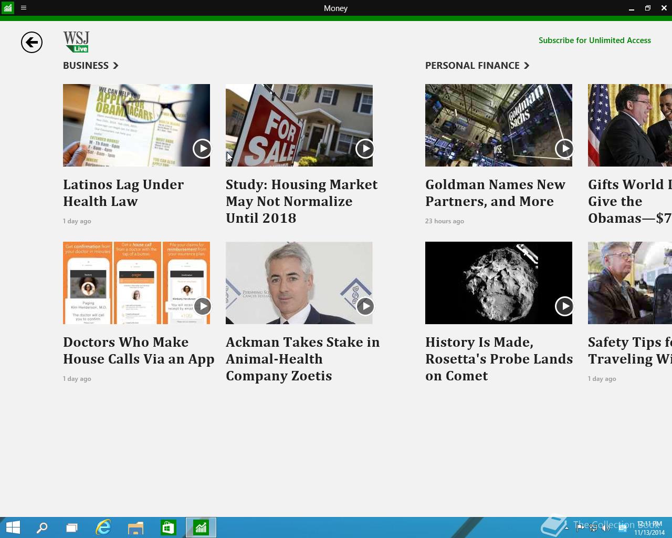Open the hamburger menu in title bar
Image resolution: width=672 pixels, height=538 pixels.
pyautogui.click(x=24, y=8)
